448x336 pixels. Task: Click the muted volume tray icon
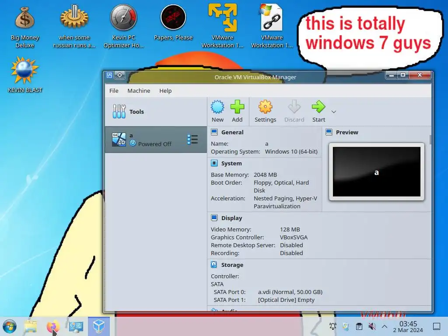pyautogui.click(x=372, y=326)
